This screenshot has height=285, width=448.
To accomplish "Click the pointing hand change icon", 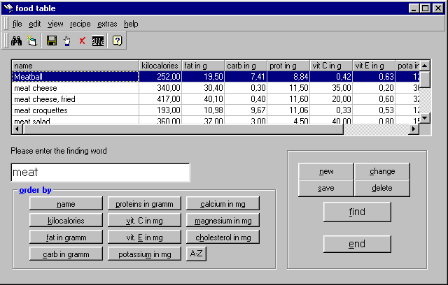I will pyautogui.click(x=66, y=41).
